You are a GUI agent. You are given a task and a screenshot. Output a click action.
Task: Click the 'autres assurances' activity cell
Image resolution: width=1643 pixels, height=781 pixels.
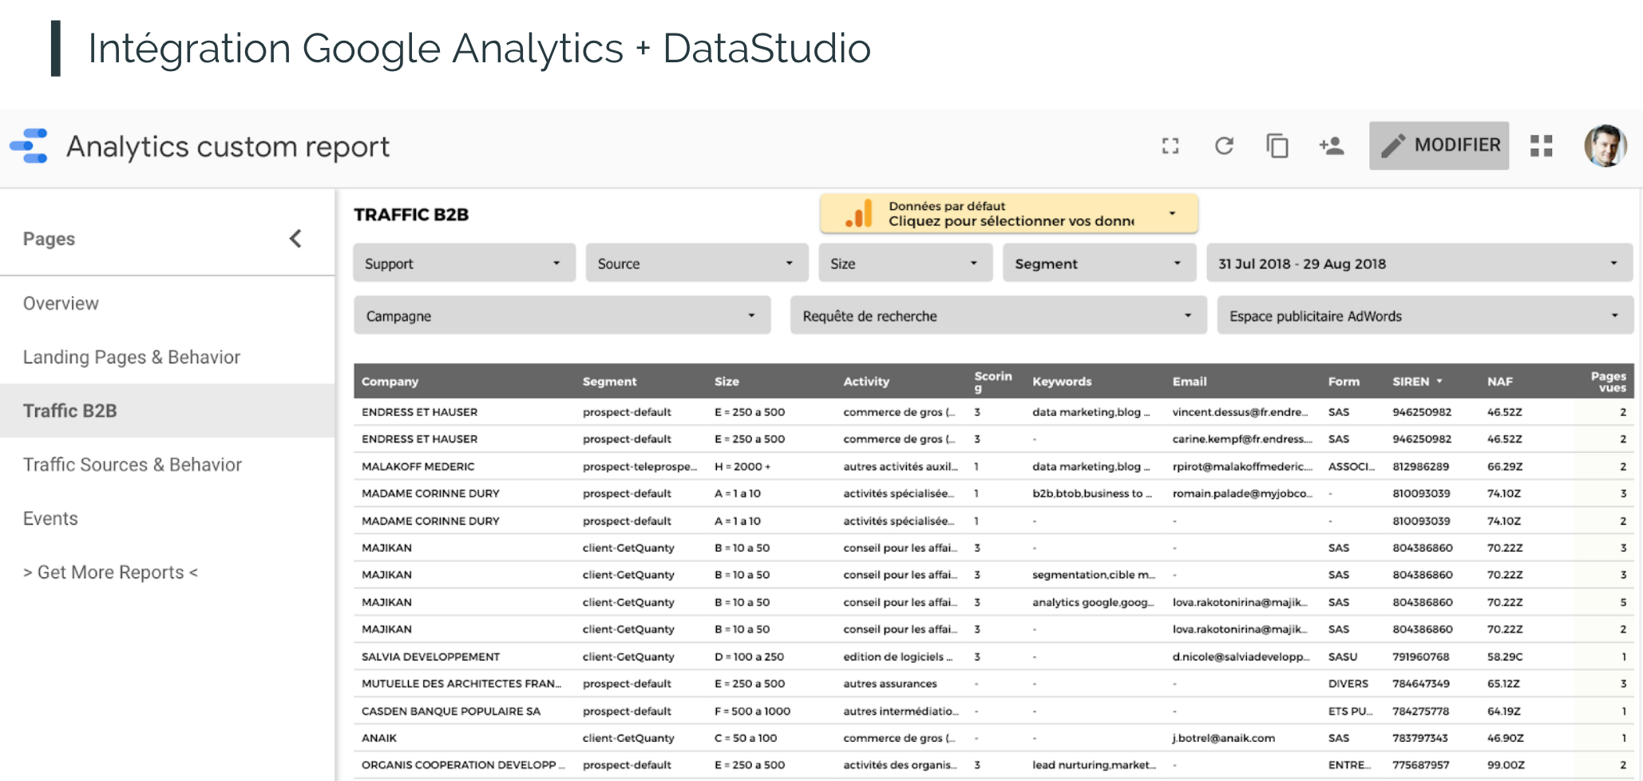pyautogui.click(x=890, y=684)
